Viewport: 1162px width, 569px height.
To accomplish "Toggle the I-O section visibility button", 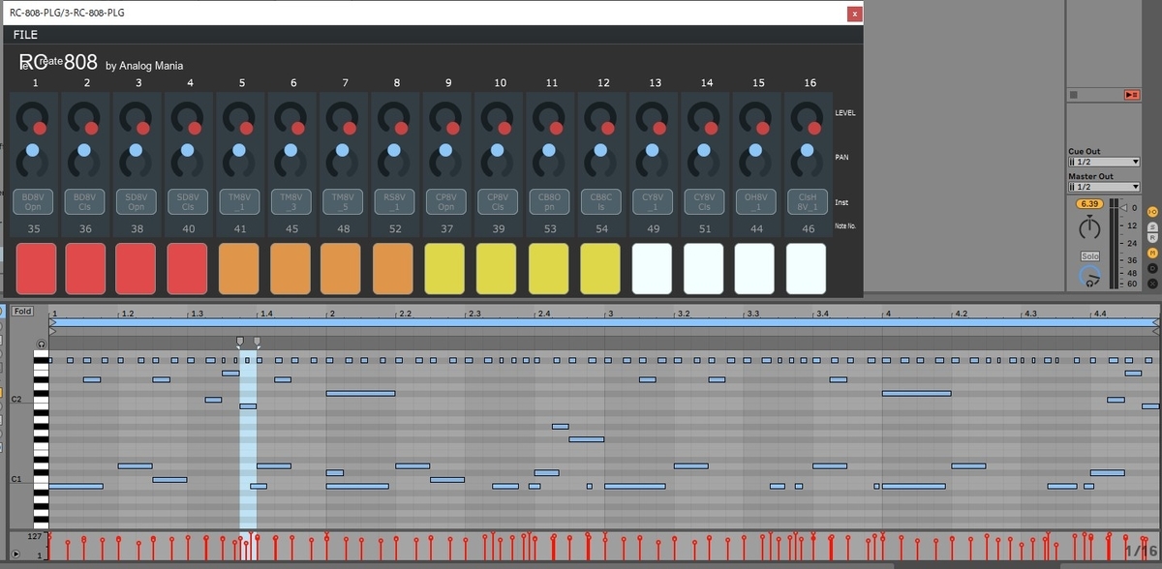I will coord(1152,212).
